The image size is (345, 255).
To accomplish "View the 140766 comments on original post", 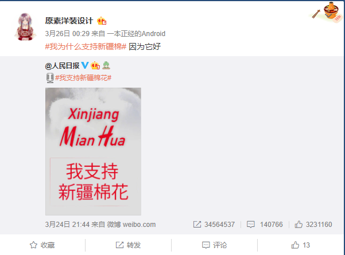I will pyautogui.click(x=265, y=225).
